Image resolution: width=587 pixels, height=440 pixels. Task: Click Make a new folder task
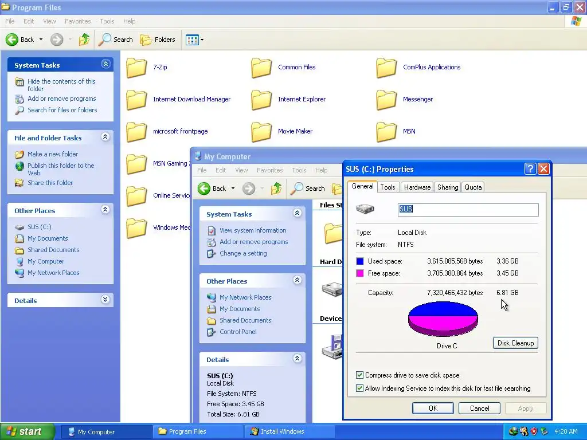pos(53,154)
